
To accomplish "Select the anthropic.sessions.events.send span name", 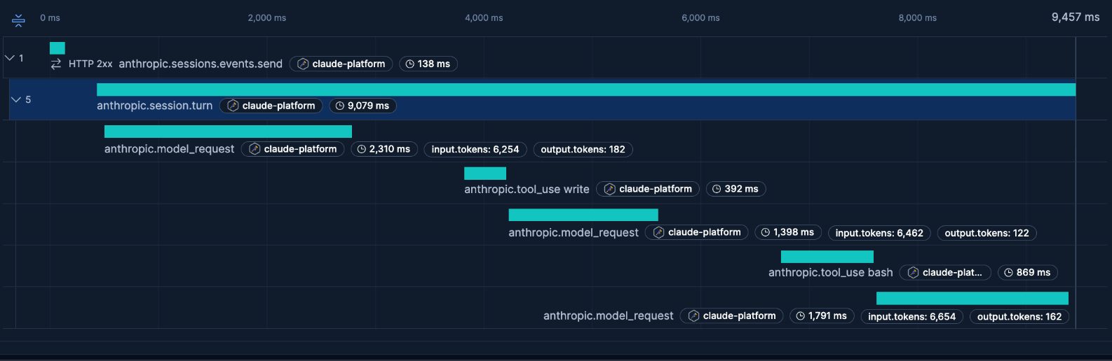I will pos(201,64).
